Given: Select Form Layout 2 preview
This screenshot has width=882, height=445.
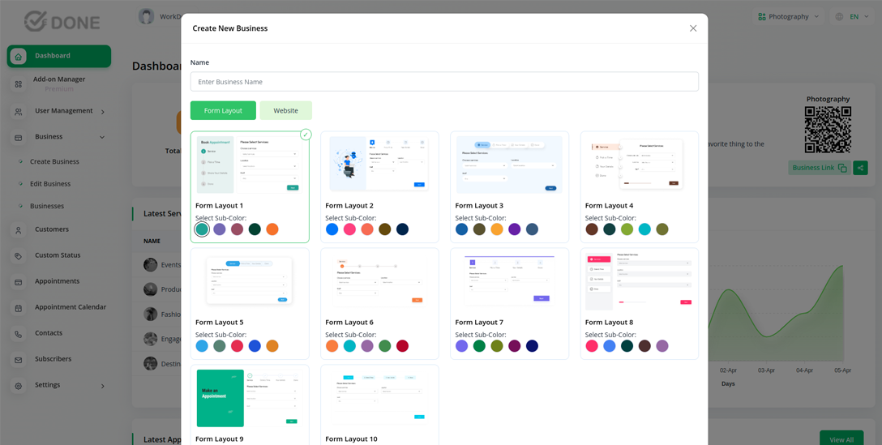Looking at the screenshot, I should click(379, 165).
